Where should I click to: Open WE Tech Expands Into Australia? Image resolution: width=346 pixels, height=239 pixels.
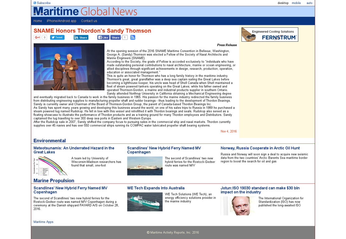[156, 188]
